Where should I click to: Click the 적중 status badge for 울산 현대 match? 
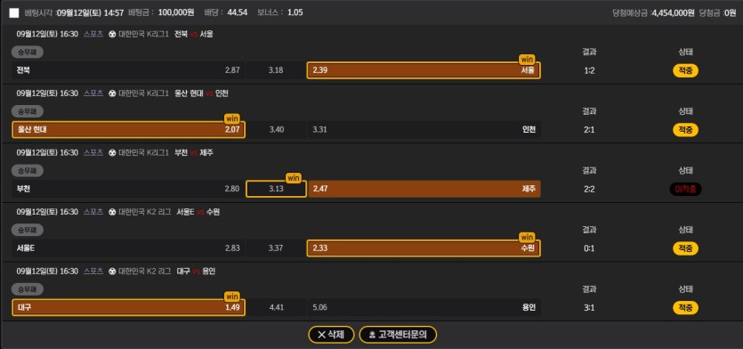coord(685,130)
